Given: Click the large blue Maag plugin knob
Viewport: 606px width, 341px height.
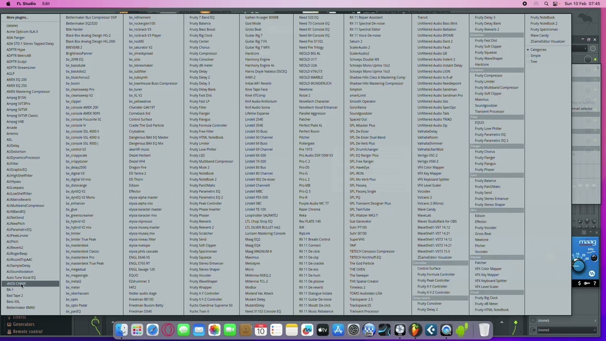Looking at the screenshot, I should pos(578,266).
